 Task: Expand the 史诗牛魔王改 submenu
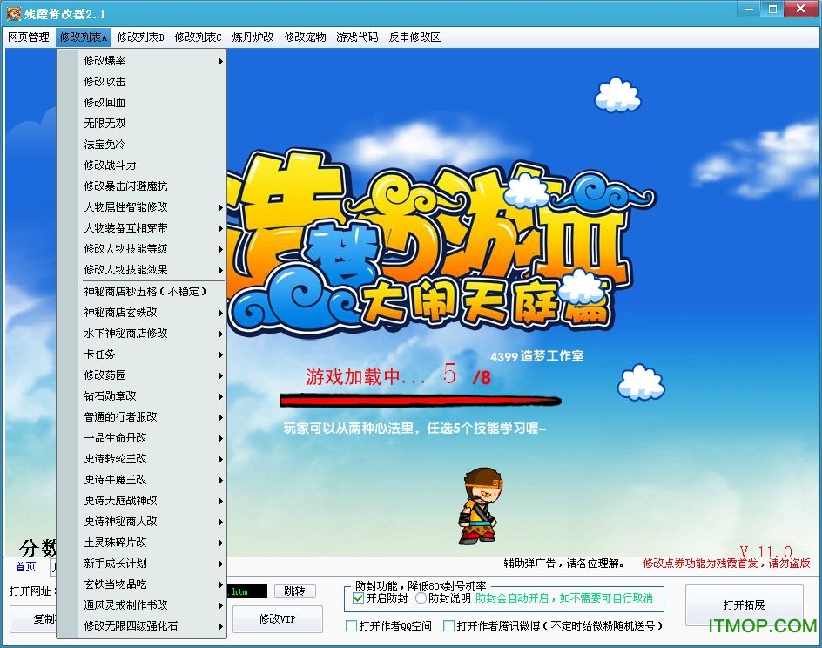pyautogui.click(x=142, y=480)
